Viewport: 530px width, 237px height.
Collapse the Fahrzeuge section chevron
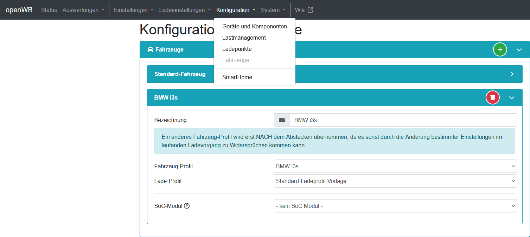click(519, 50)
